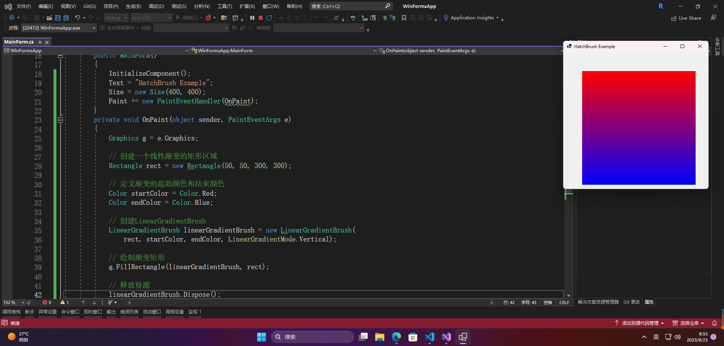Viewport: 724px width, 346px height.
Task: Click the Toggle Bookmark icon
Action: pyautogui.click(x=404, y=18)
